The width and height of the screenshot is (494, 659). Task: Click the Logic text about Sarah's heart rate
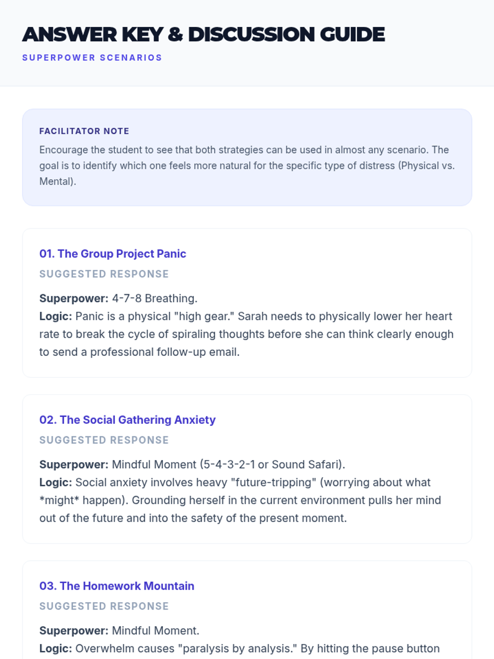point(246,334)
